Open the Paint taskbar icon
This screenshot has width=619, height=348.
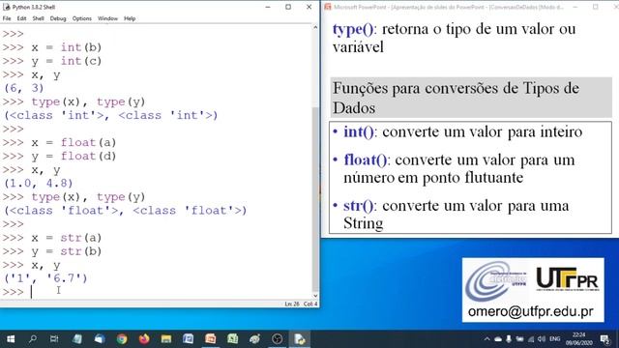pyautogui.click(x=255, y=339)
